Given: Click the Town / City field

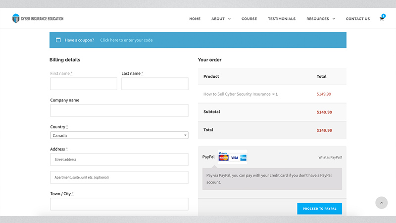Looking at the screenshot, I should (x=119, y=204).
